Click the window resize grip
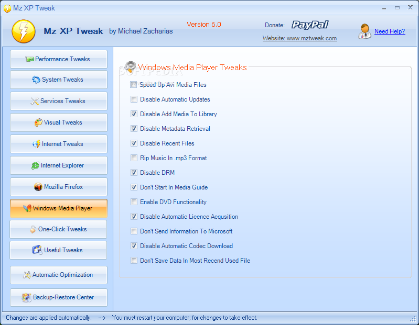The height and width of the screenshot is (325, 419). coord(413,319)
